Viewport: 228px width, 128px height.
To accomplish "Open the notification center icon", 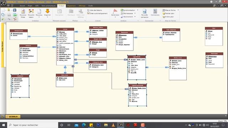I will (223, 125).
